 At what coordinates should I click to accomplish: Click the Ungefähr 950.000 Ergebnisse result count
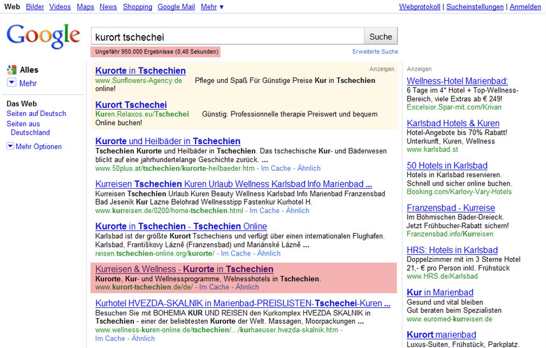[157, 52]
